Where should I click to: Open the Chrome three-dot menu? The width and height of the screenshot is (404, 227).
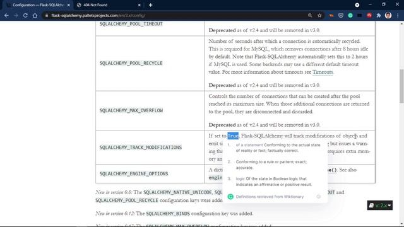[x=398, y=15]
